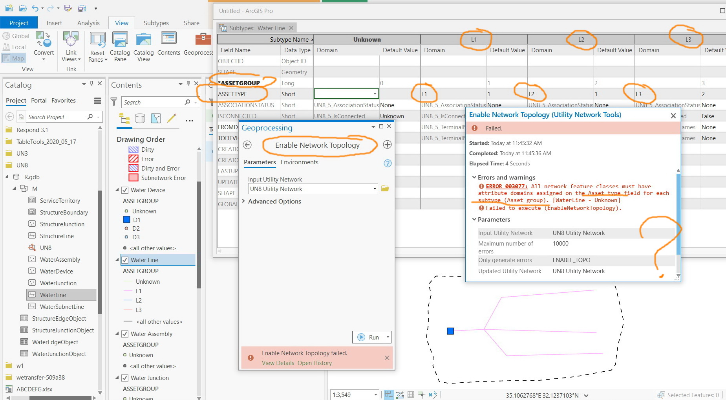Open help for Enable Network Topology tool
Viewport: 726px width, 400px height.
point(388,163)
